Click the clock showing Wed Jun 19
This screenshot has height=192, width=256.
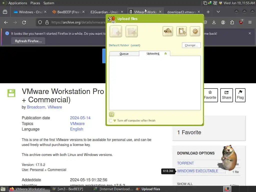(239, 3)
